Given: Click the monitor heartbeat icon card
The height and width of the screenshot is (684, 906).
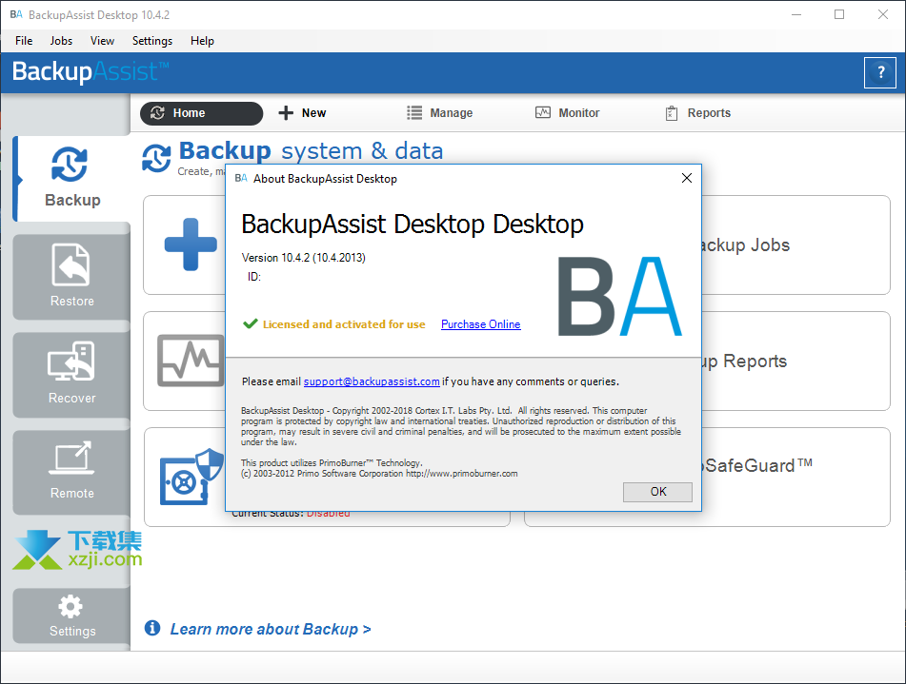Looking at the screenshot, I should [x=191, y=361].
